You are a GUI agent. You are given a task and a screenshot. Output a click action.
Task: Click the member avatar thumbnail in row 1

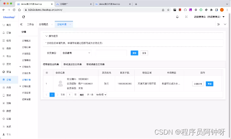coord(60,84)
